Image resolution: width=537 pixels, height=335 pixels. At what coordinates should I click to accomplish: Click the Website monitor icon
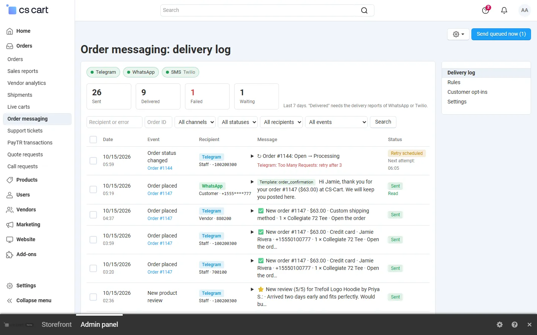[x=10, y=240]
